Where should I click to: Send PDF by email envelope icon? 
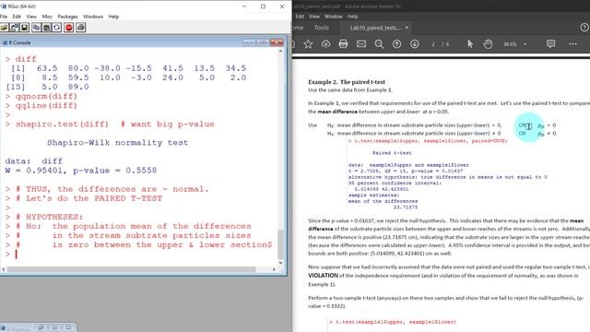(361, 44)
